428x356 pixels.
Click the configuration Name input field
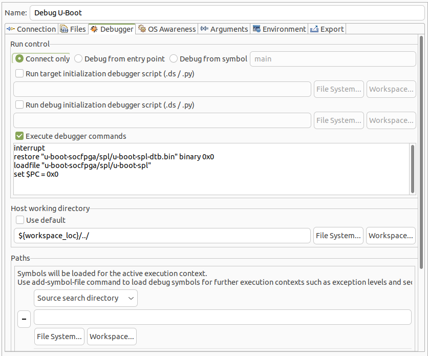(x=228, y=12)
